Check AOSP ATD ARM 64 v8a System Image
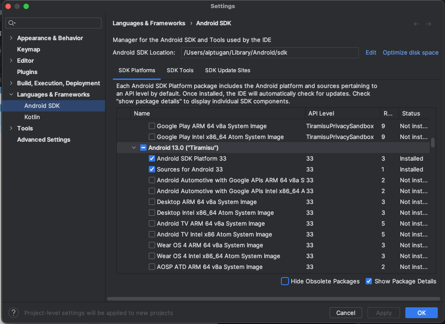Viewport: 445px width, 324px height. 152,267
